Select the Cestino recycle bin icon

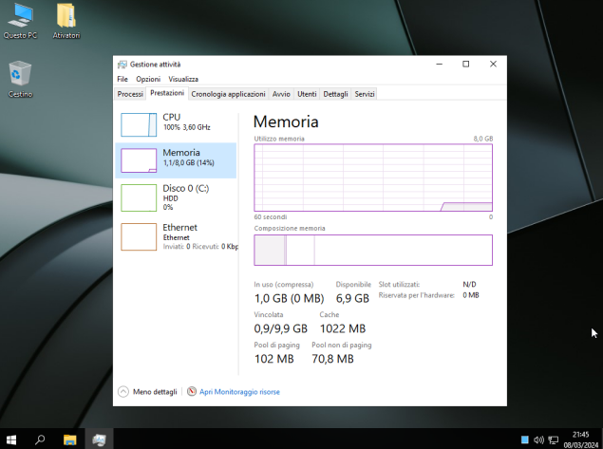point(20,79)
